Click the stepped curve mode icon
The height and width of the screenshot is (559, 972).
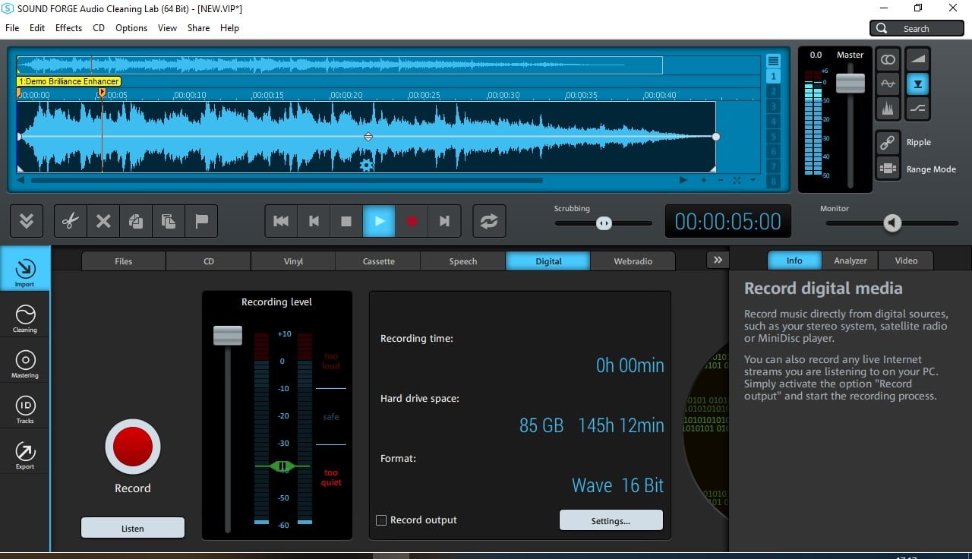click(918, 109)
